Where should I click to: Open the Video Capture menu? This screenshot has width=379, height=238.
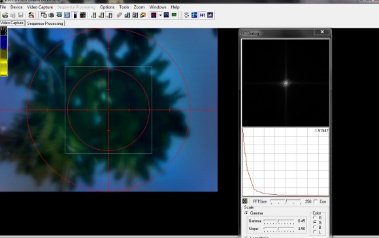(40, 7)
